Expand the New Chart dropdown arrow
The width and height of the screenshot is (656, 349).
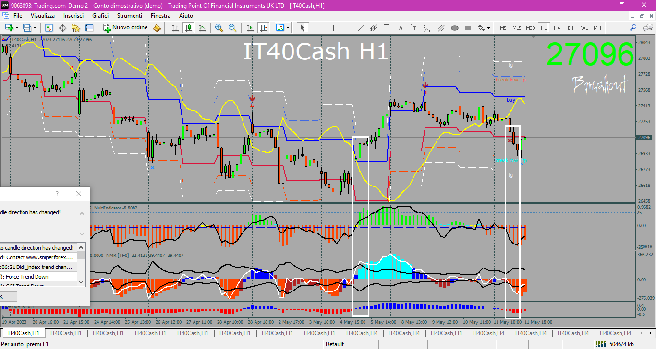click(x=16, y=28)
